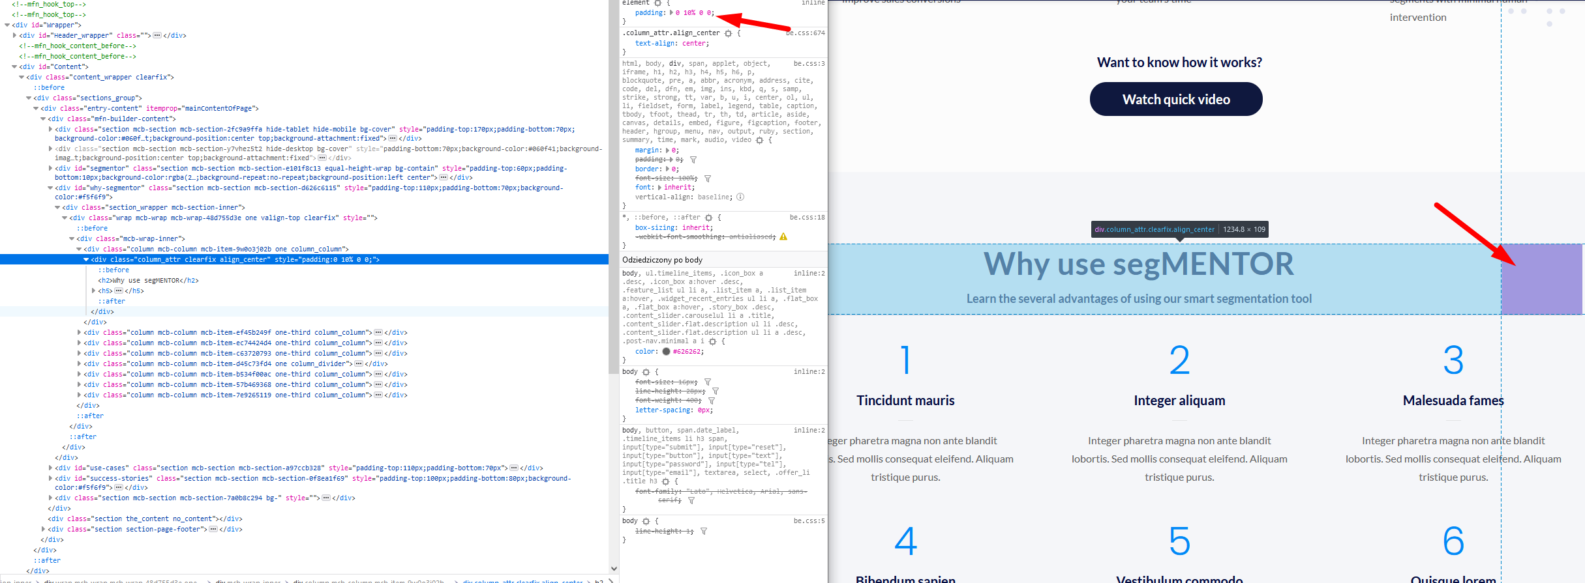Edit the box-sizing: inherit value

pos(697,228)
